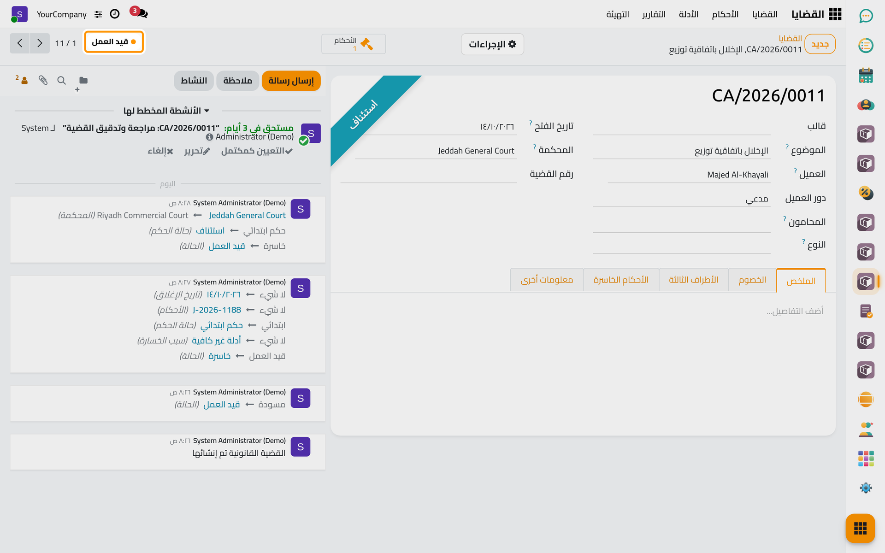The image size is (885, 553).
Task: Click إرسال رسالة send message button
Action: 291,81
